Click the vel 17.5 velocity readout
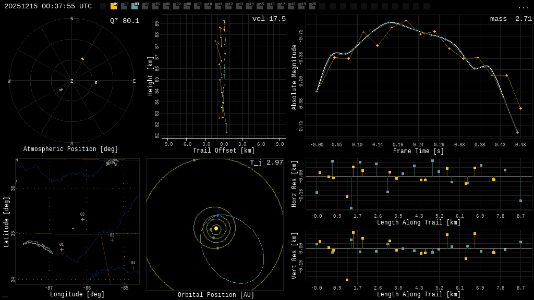Viewport: 534px width, 300px height. (x=269, y=19)
